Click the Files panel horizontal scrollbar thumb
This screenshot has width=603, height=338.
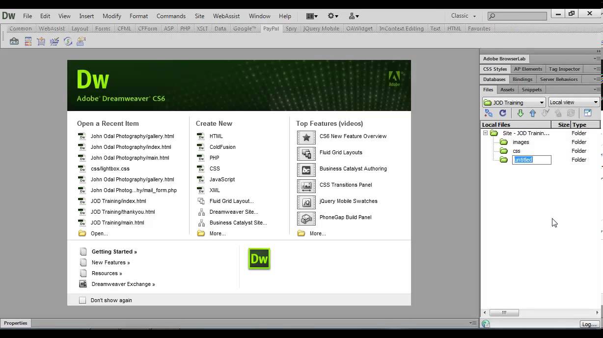pos(504,312)
